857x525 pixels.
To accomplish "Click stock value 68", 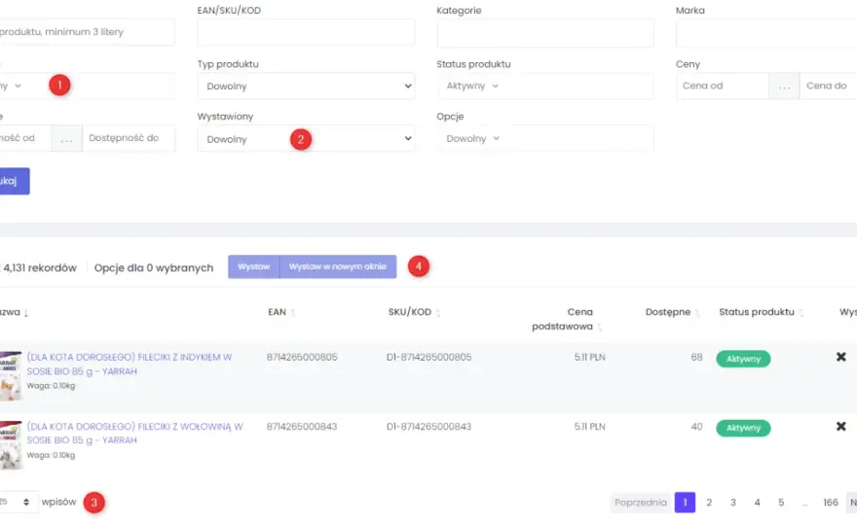I will point(696,358).
